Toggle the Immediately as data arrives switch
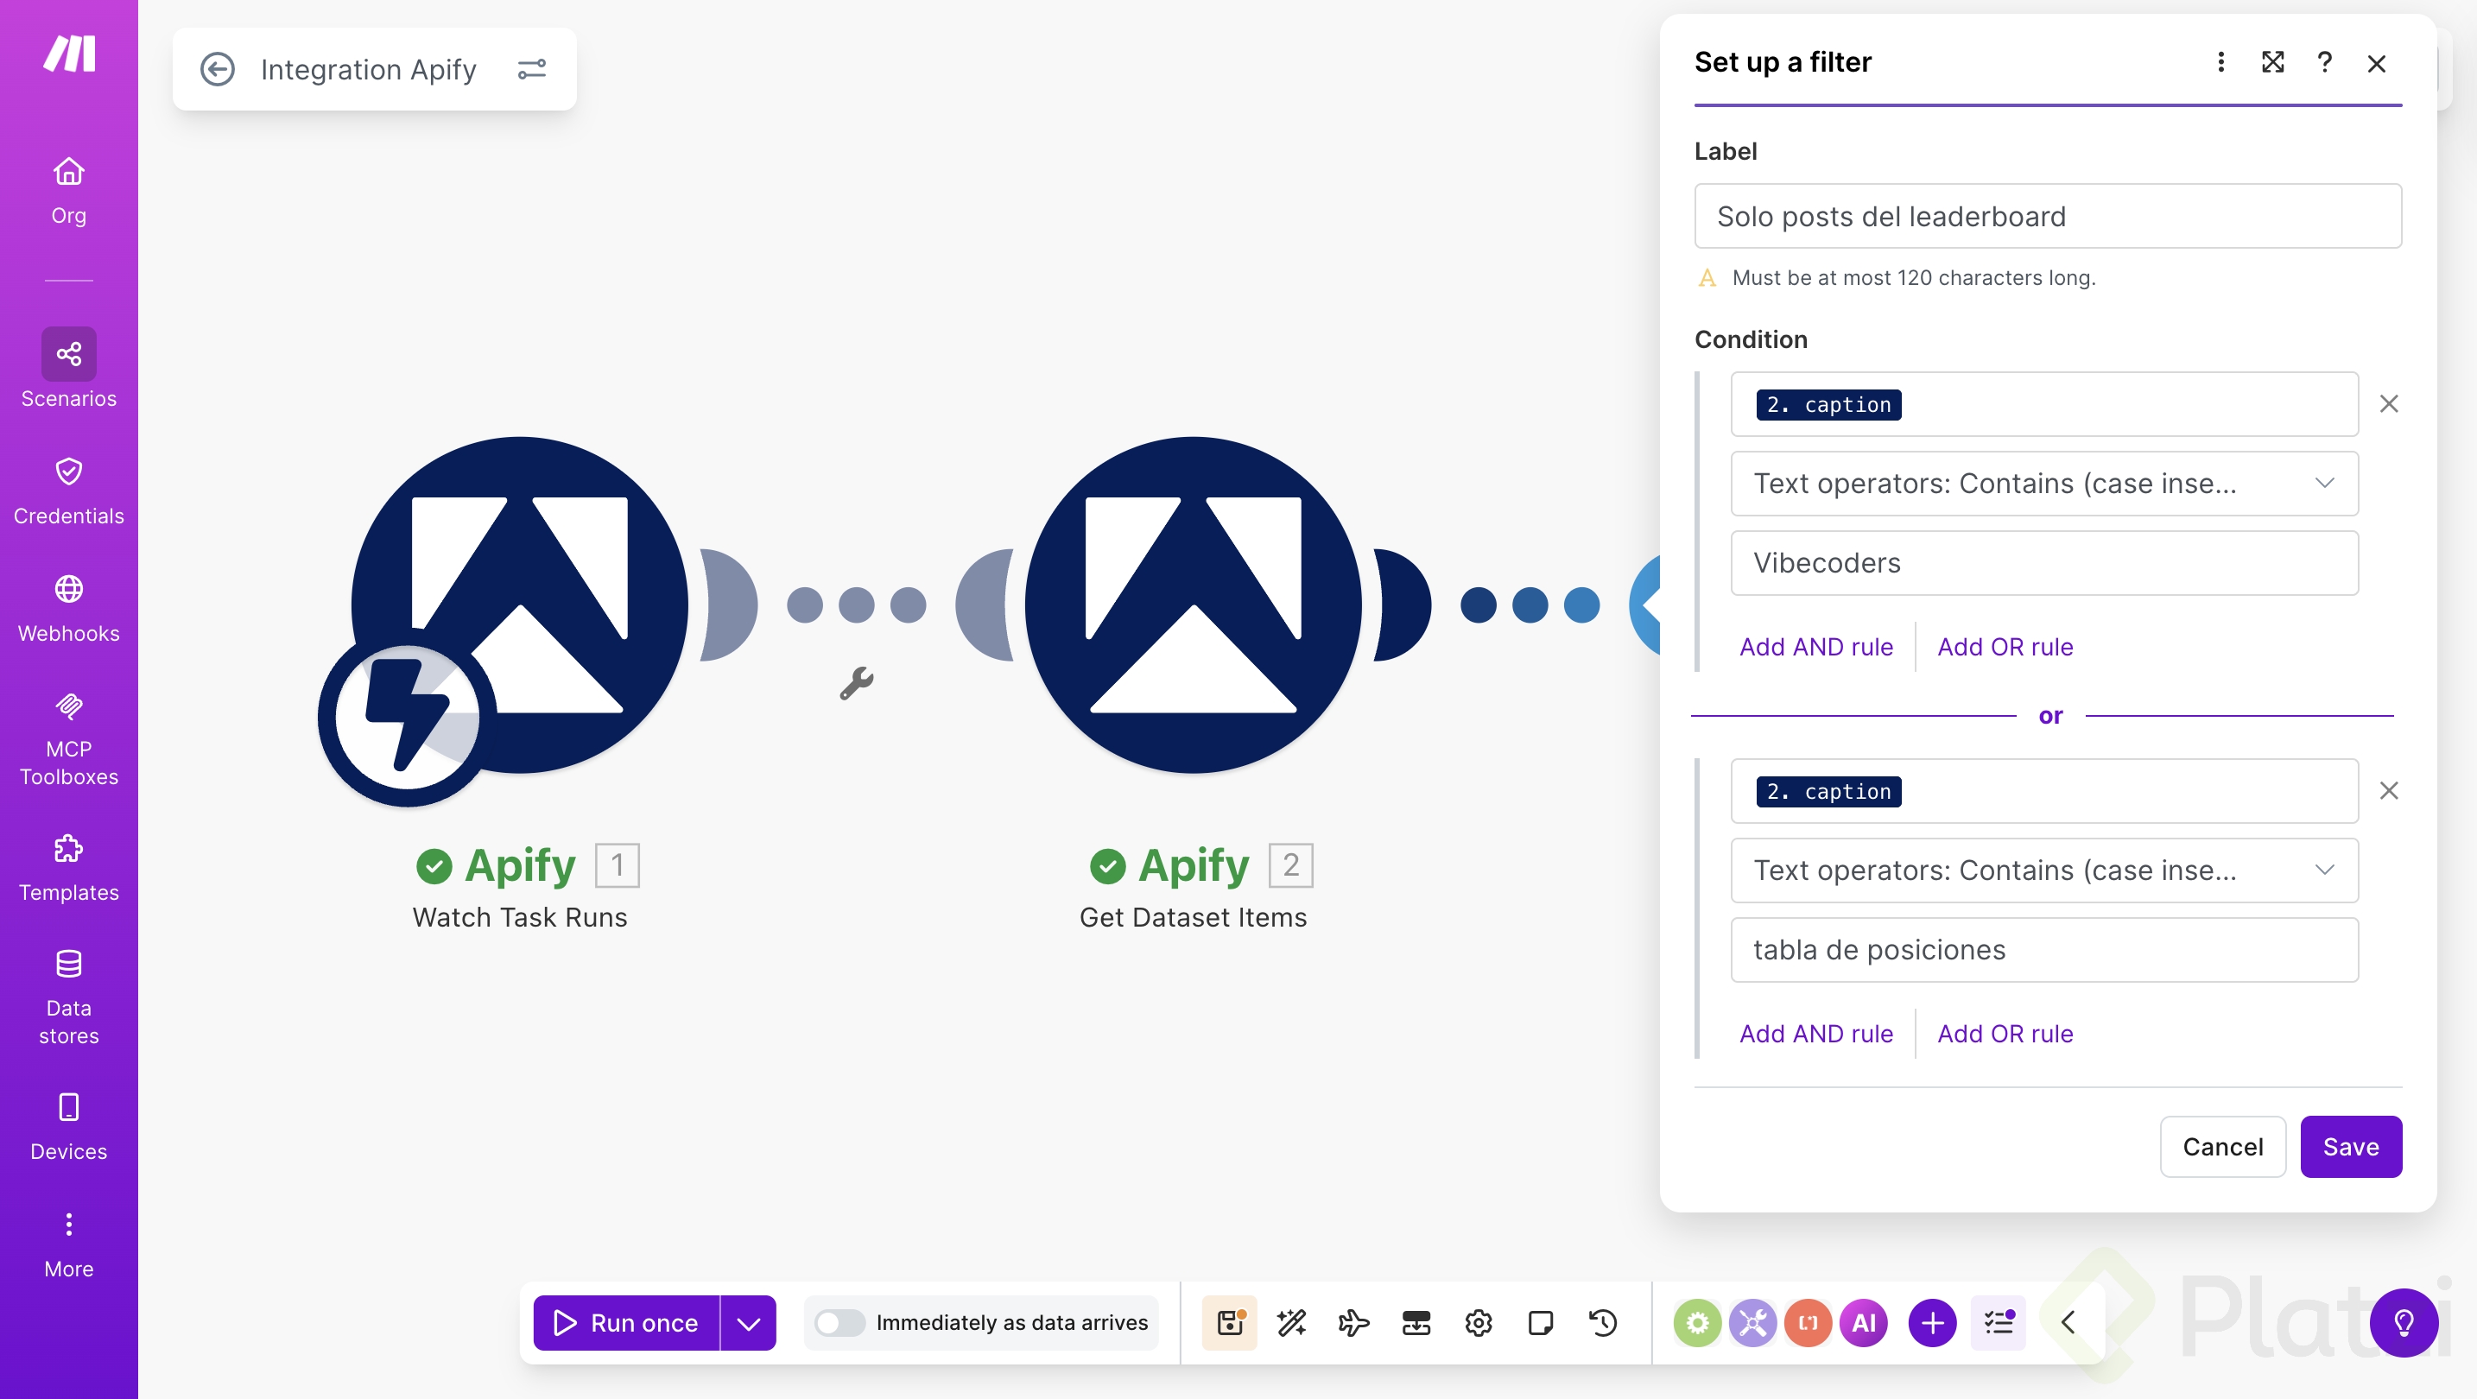This screenshot has width=2477, height=1399. click(839, 1323)
